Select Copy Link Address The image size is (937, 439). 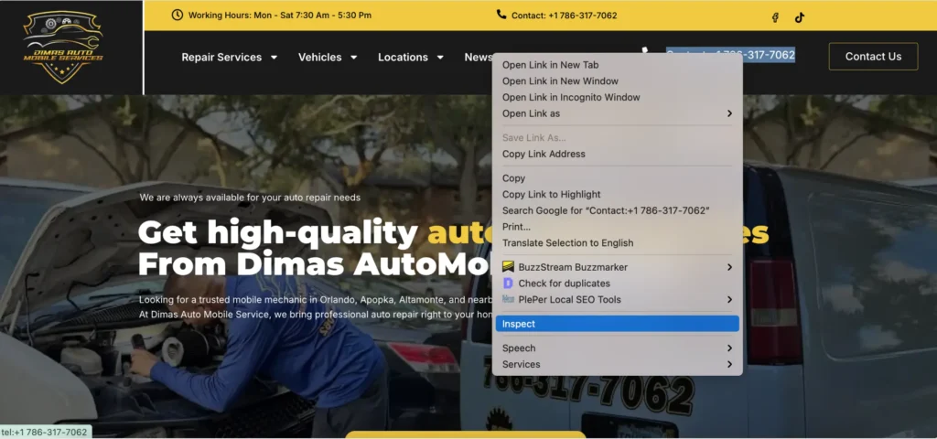(618, 154)
